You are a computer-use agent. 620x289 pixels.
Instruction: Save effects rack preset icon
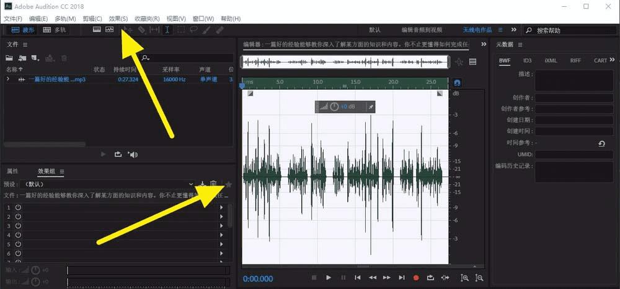pos(203,184)
